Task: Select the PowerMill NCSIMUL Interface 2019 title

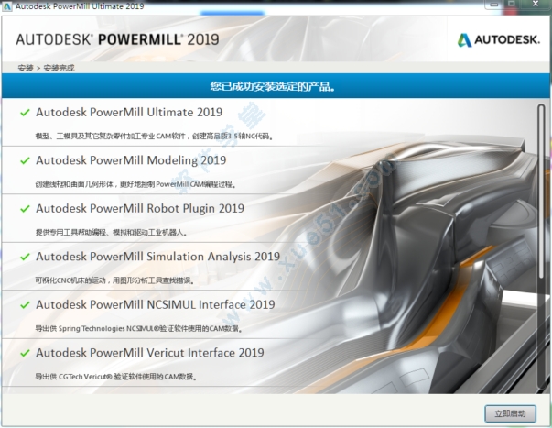Action: [155, 305]
